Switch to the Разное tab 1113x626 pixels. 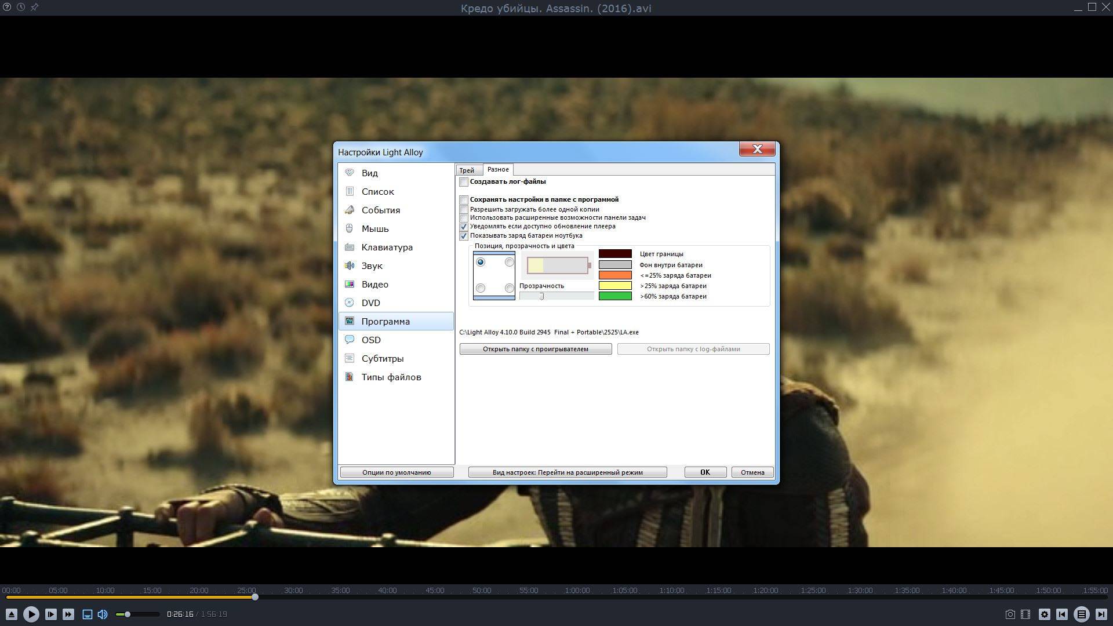(498, 169)
